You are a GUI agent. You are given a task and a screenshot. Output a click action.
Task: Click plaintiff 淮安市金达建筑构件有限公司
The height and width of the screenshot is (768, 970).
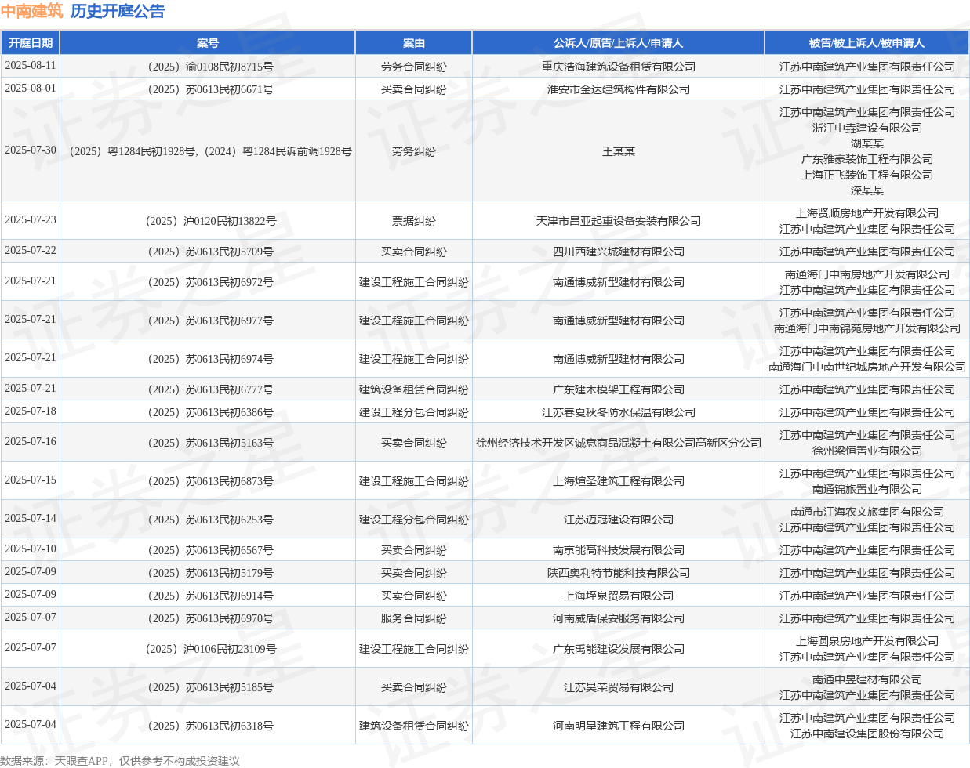pos(619,89)
